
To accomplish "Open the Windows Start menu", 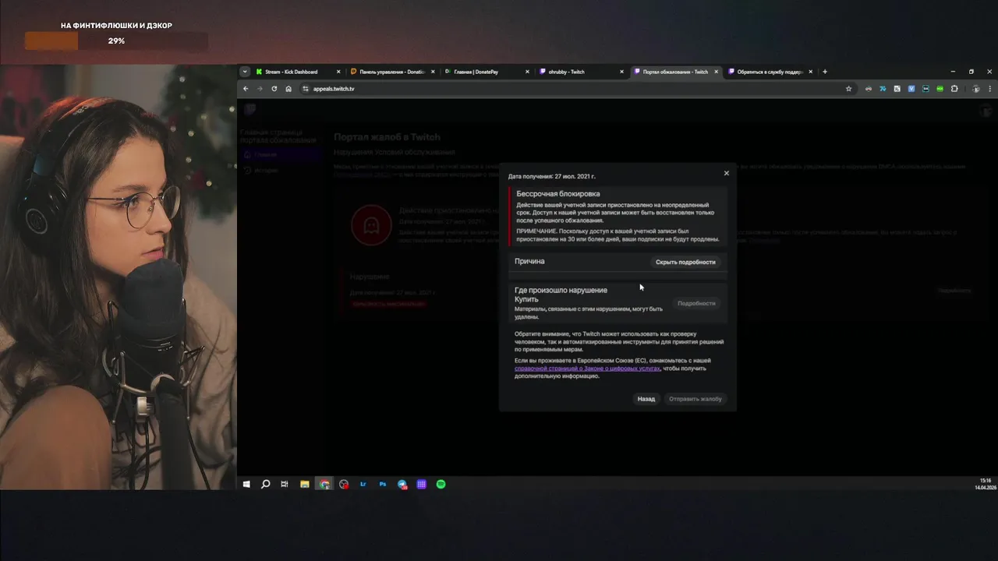I will [246, 484].
